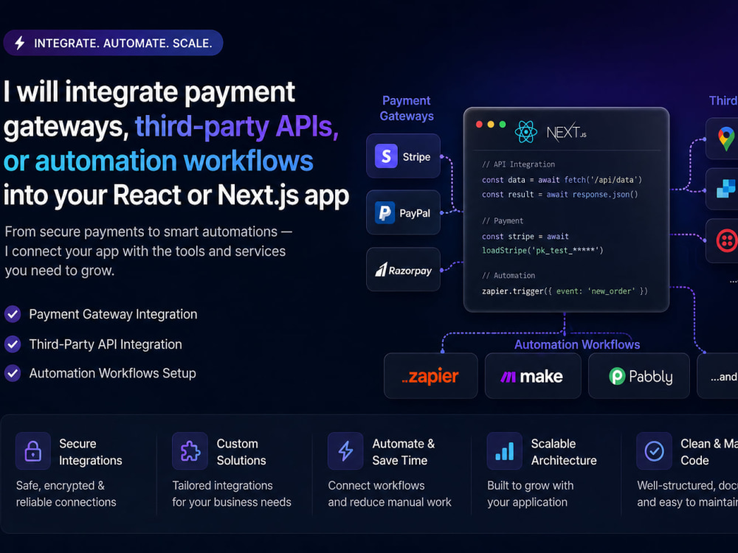Click the '...and' card
738x553 pixels.
pyautogui.click(x=718, y=376)
